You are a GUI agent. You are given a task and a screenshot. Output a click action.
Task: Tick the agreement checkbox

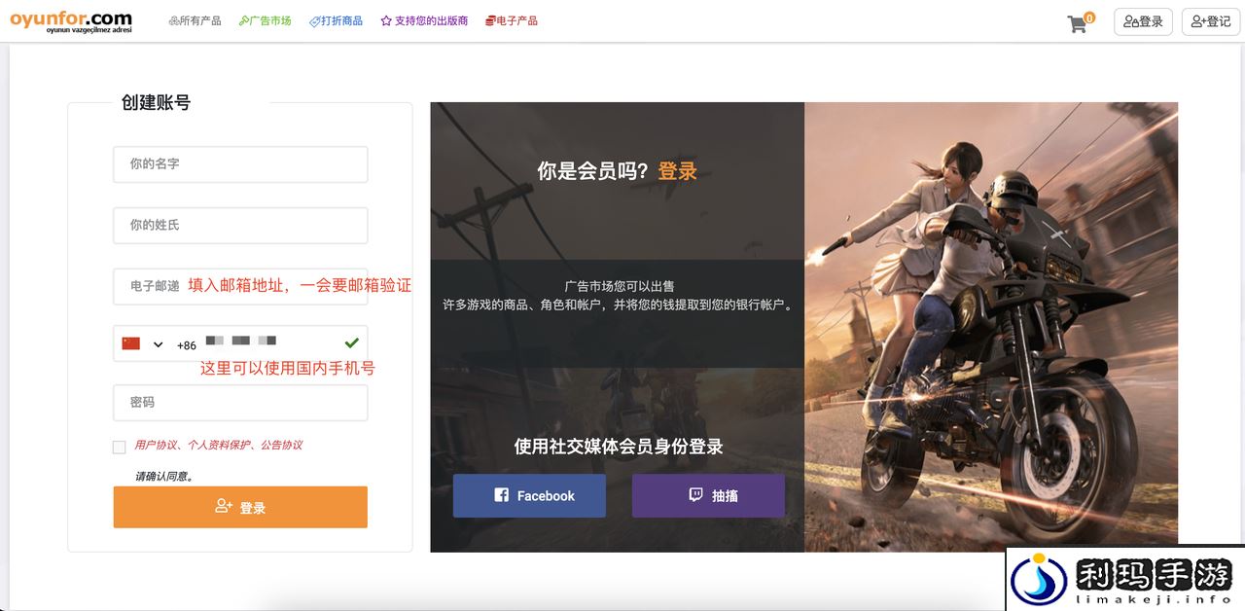tap(120, 447)
